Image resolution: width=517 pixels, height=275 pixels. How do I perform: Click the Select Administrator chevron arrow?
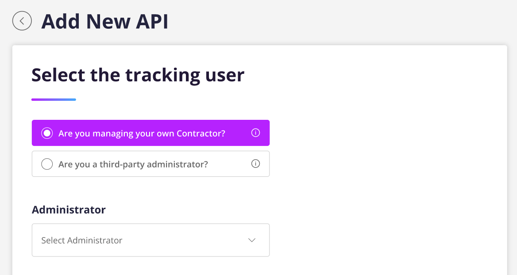coord(252,240)
